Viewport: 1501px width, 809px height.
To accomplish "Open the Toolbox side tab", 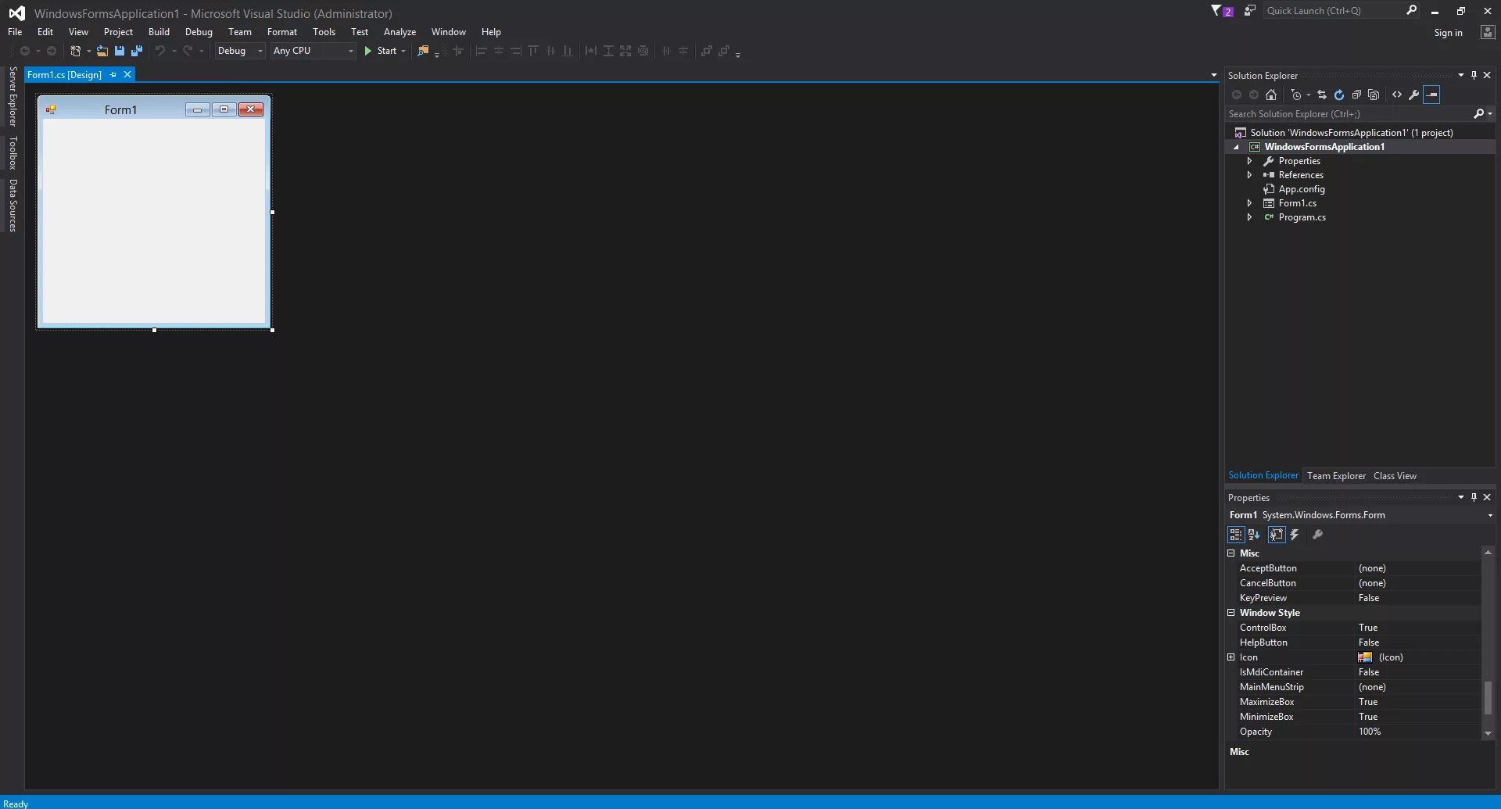I will [13, 152].
